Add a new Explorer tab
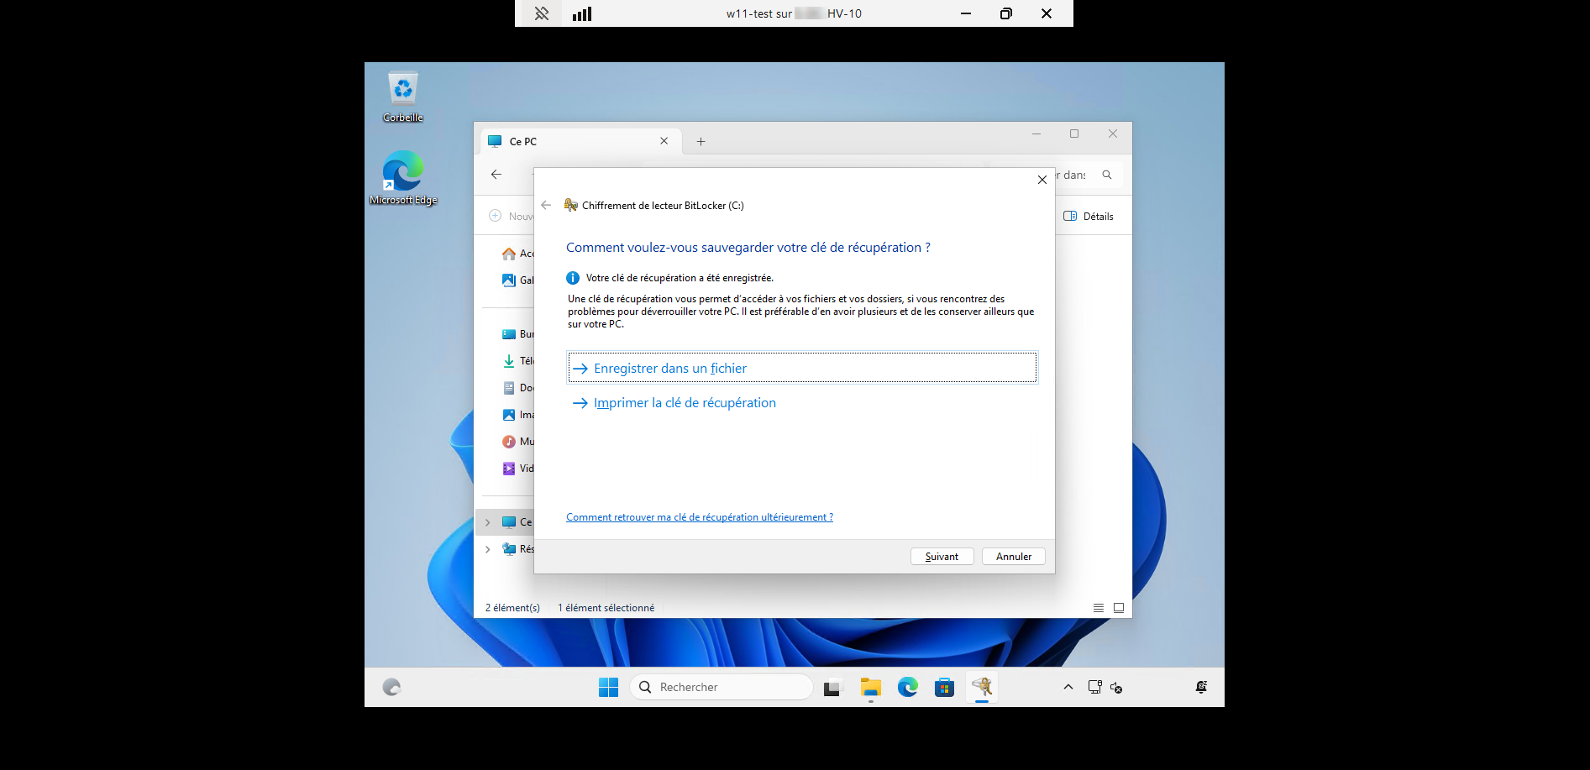Image resolution: width=1590 pixels, height=770 pixels. click(701, 142)
